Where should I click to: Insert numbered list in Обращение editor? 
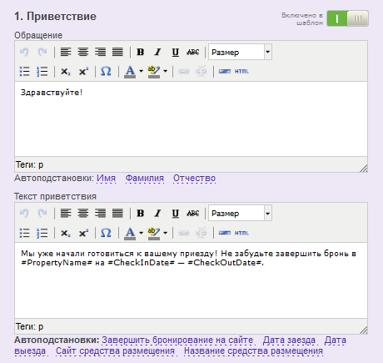42,72
